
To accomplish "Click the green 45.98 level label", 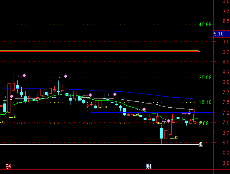I will click(x=205, y=25).
